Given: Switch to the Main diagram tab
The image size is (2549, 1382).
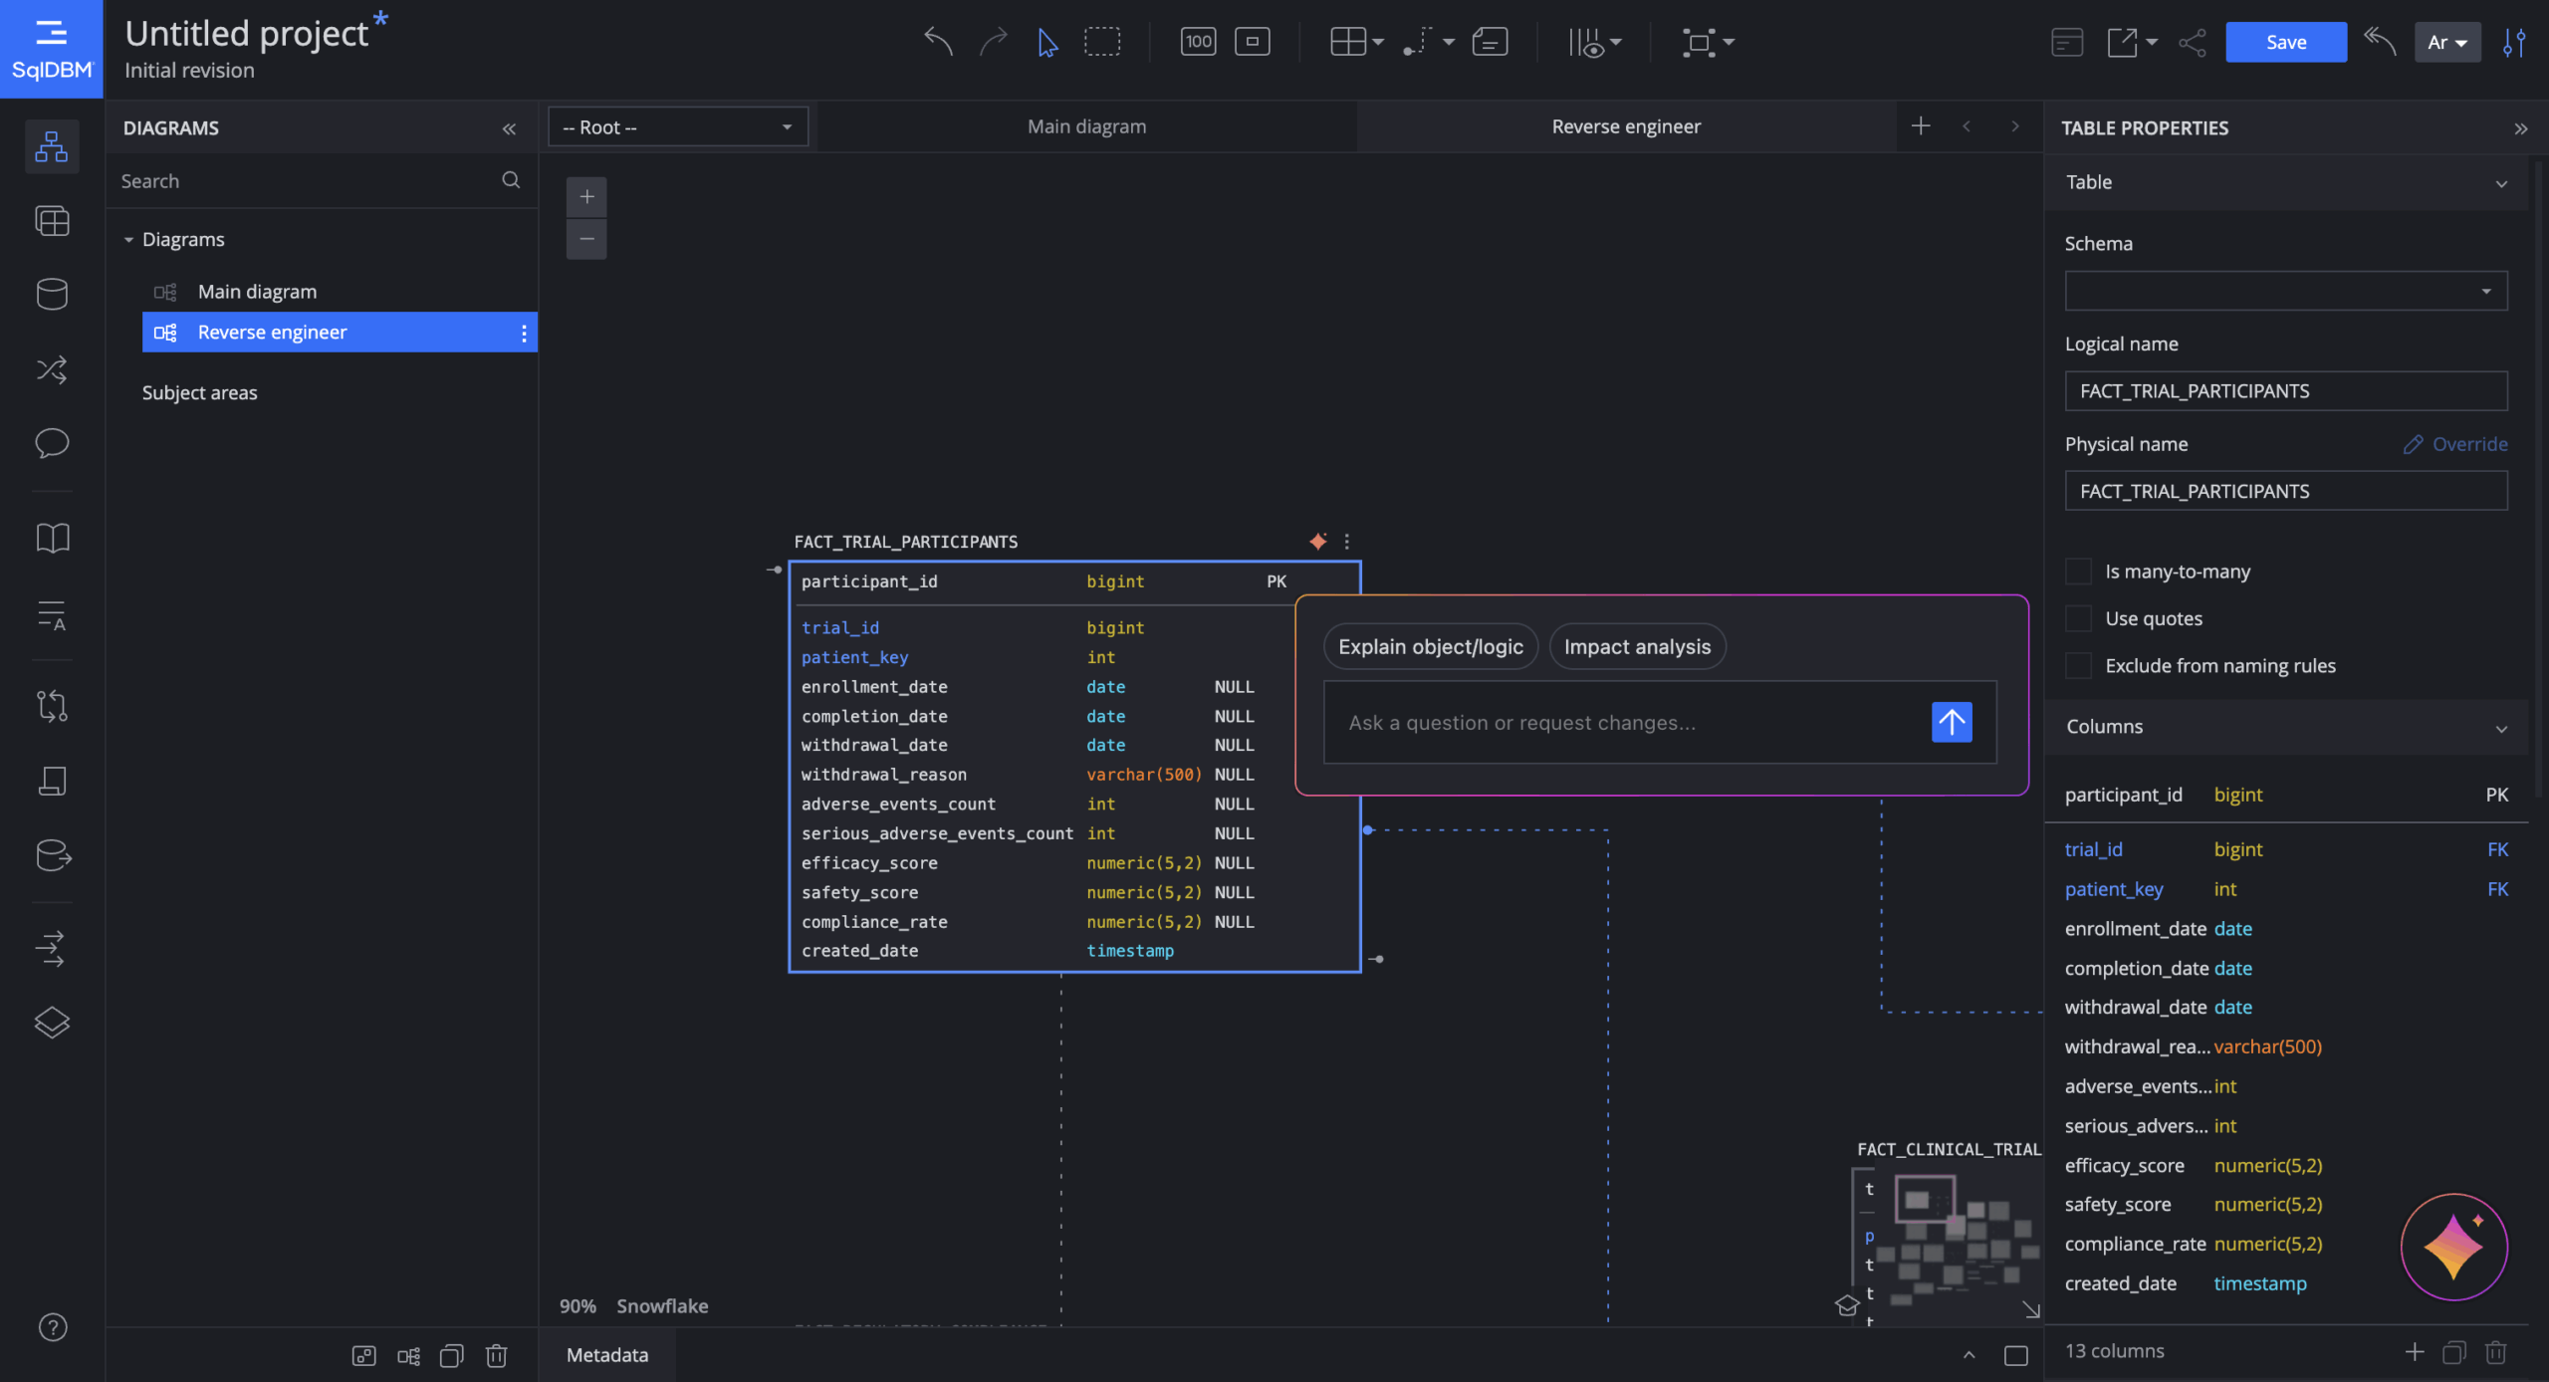Looking at the screenshot, I should coord(1086,126).
